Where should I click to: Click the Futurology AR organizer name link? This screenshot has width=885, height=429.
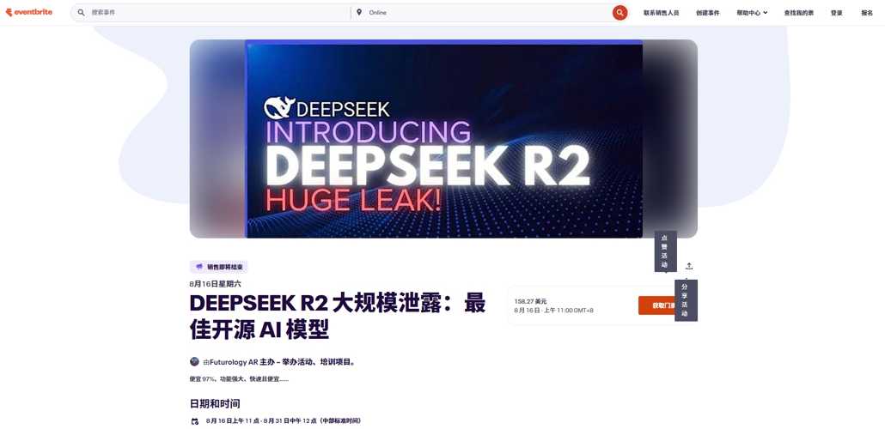point(234,362)
